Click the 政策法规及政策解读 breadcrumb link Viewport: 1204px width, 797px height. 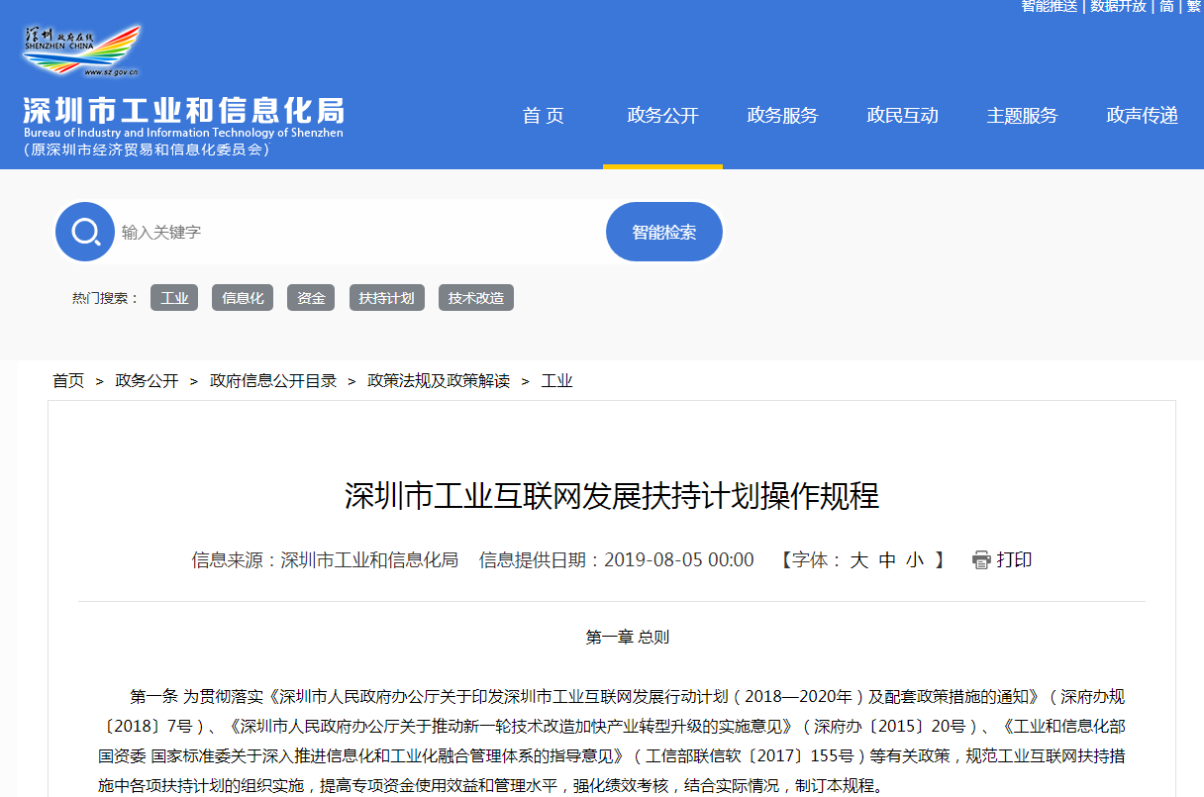click(439, 381)
